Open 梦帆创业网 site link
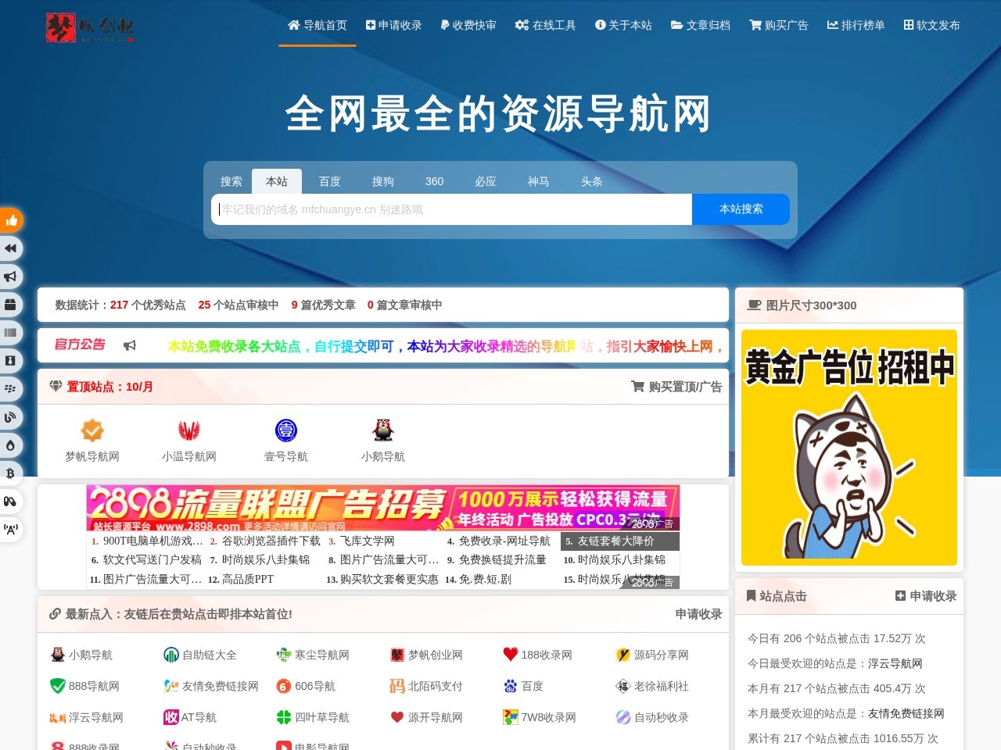Image resolution: width=1001 pixels, height=750 pixels. click(426, 655)
